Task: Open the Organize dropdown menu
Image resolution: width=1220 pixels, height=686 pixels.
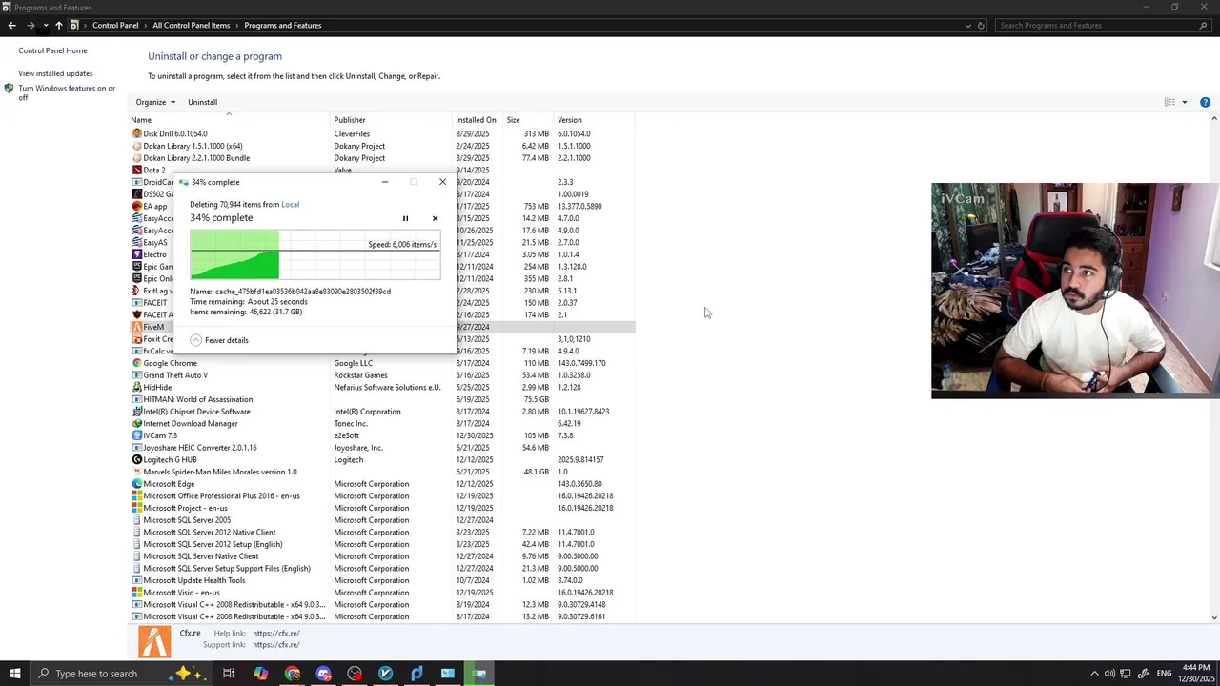Action: pyautogui.click(x=154, y=102)
